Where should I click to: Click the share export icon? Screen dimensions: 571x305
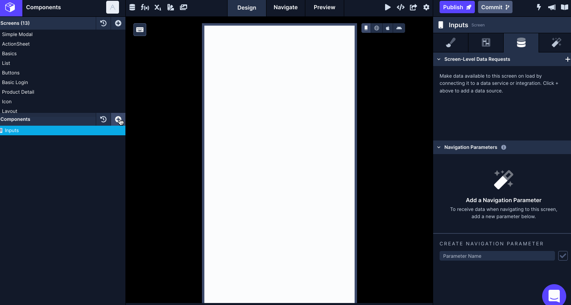point(414,7)
